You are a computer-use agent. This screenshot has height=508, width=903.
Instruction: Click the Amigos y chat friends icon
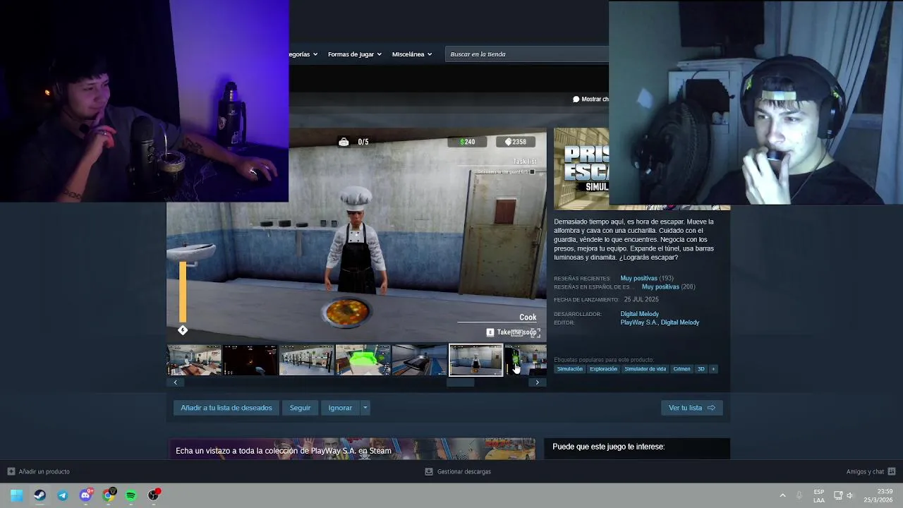(x=892, y=471)
